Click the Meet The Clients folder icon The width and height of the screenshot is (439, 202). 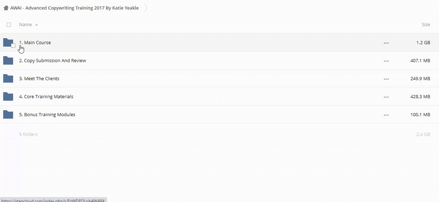pos(8,79)
